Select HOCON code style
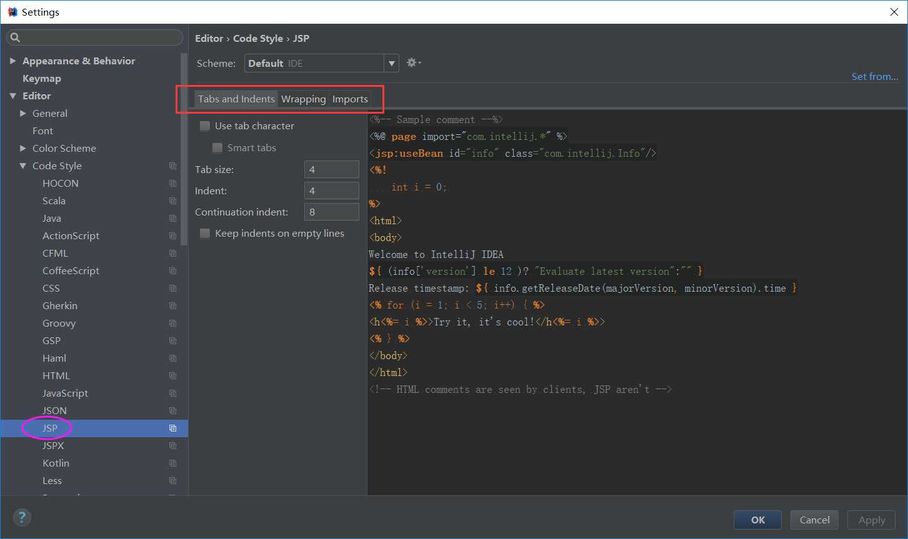Viewport: 908px width, 539px height. tap(61, 184)
